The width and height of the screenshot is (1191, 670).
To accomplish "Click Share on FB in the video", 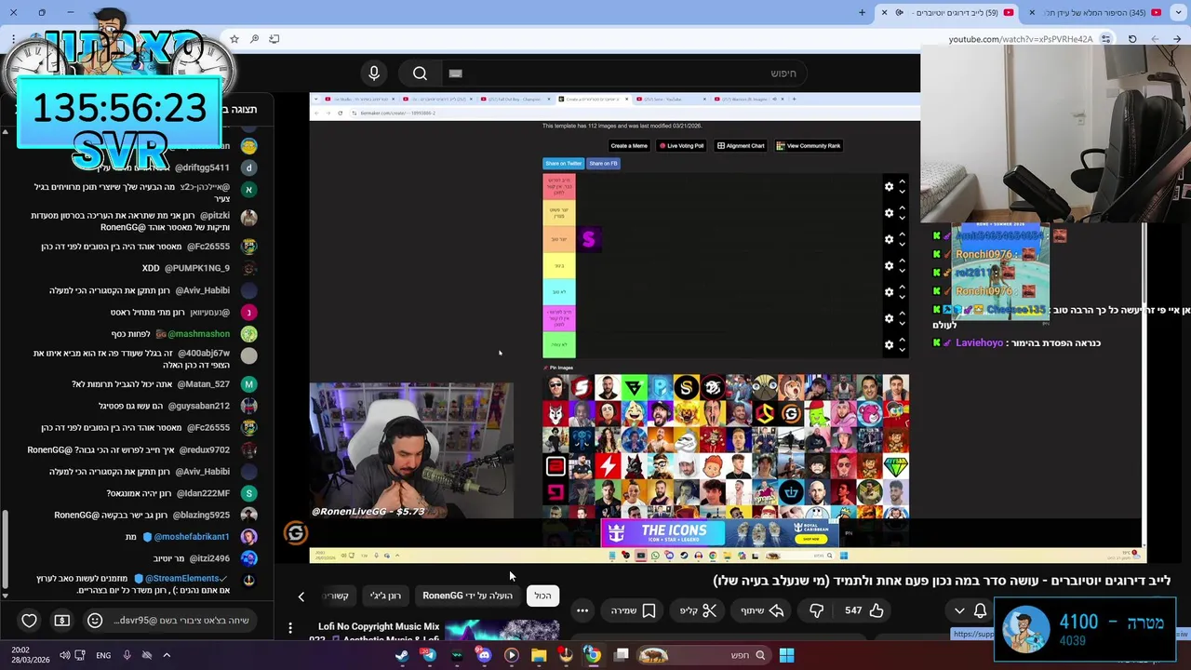I will coord(603,164).
